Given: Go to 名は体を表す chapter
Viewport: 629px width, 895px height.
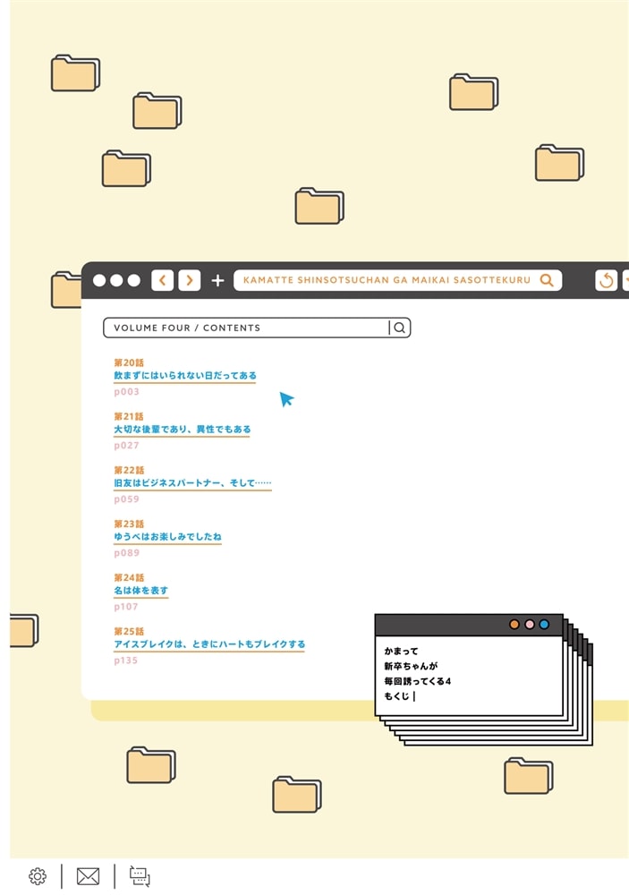Looking at the screenshot, I should 140,591.
